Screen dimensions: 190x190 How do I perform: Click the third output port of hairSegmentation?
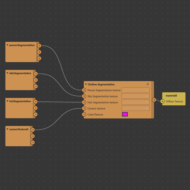pyautogui.click(x=35, y=114)
